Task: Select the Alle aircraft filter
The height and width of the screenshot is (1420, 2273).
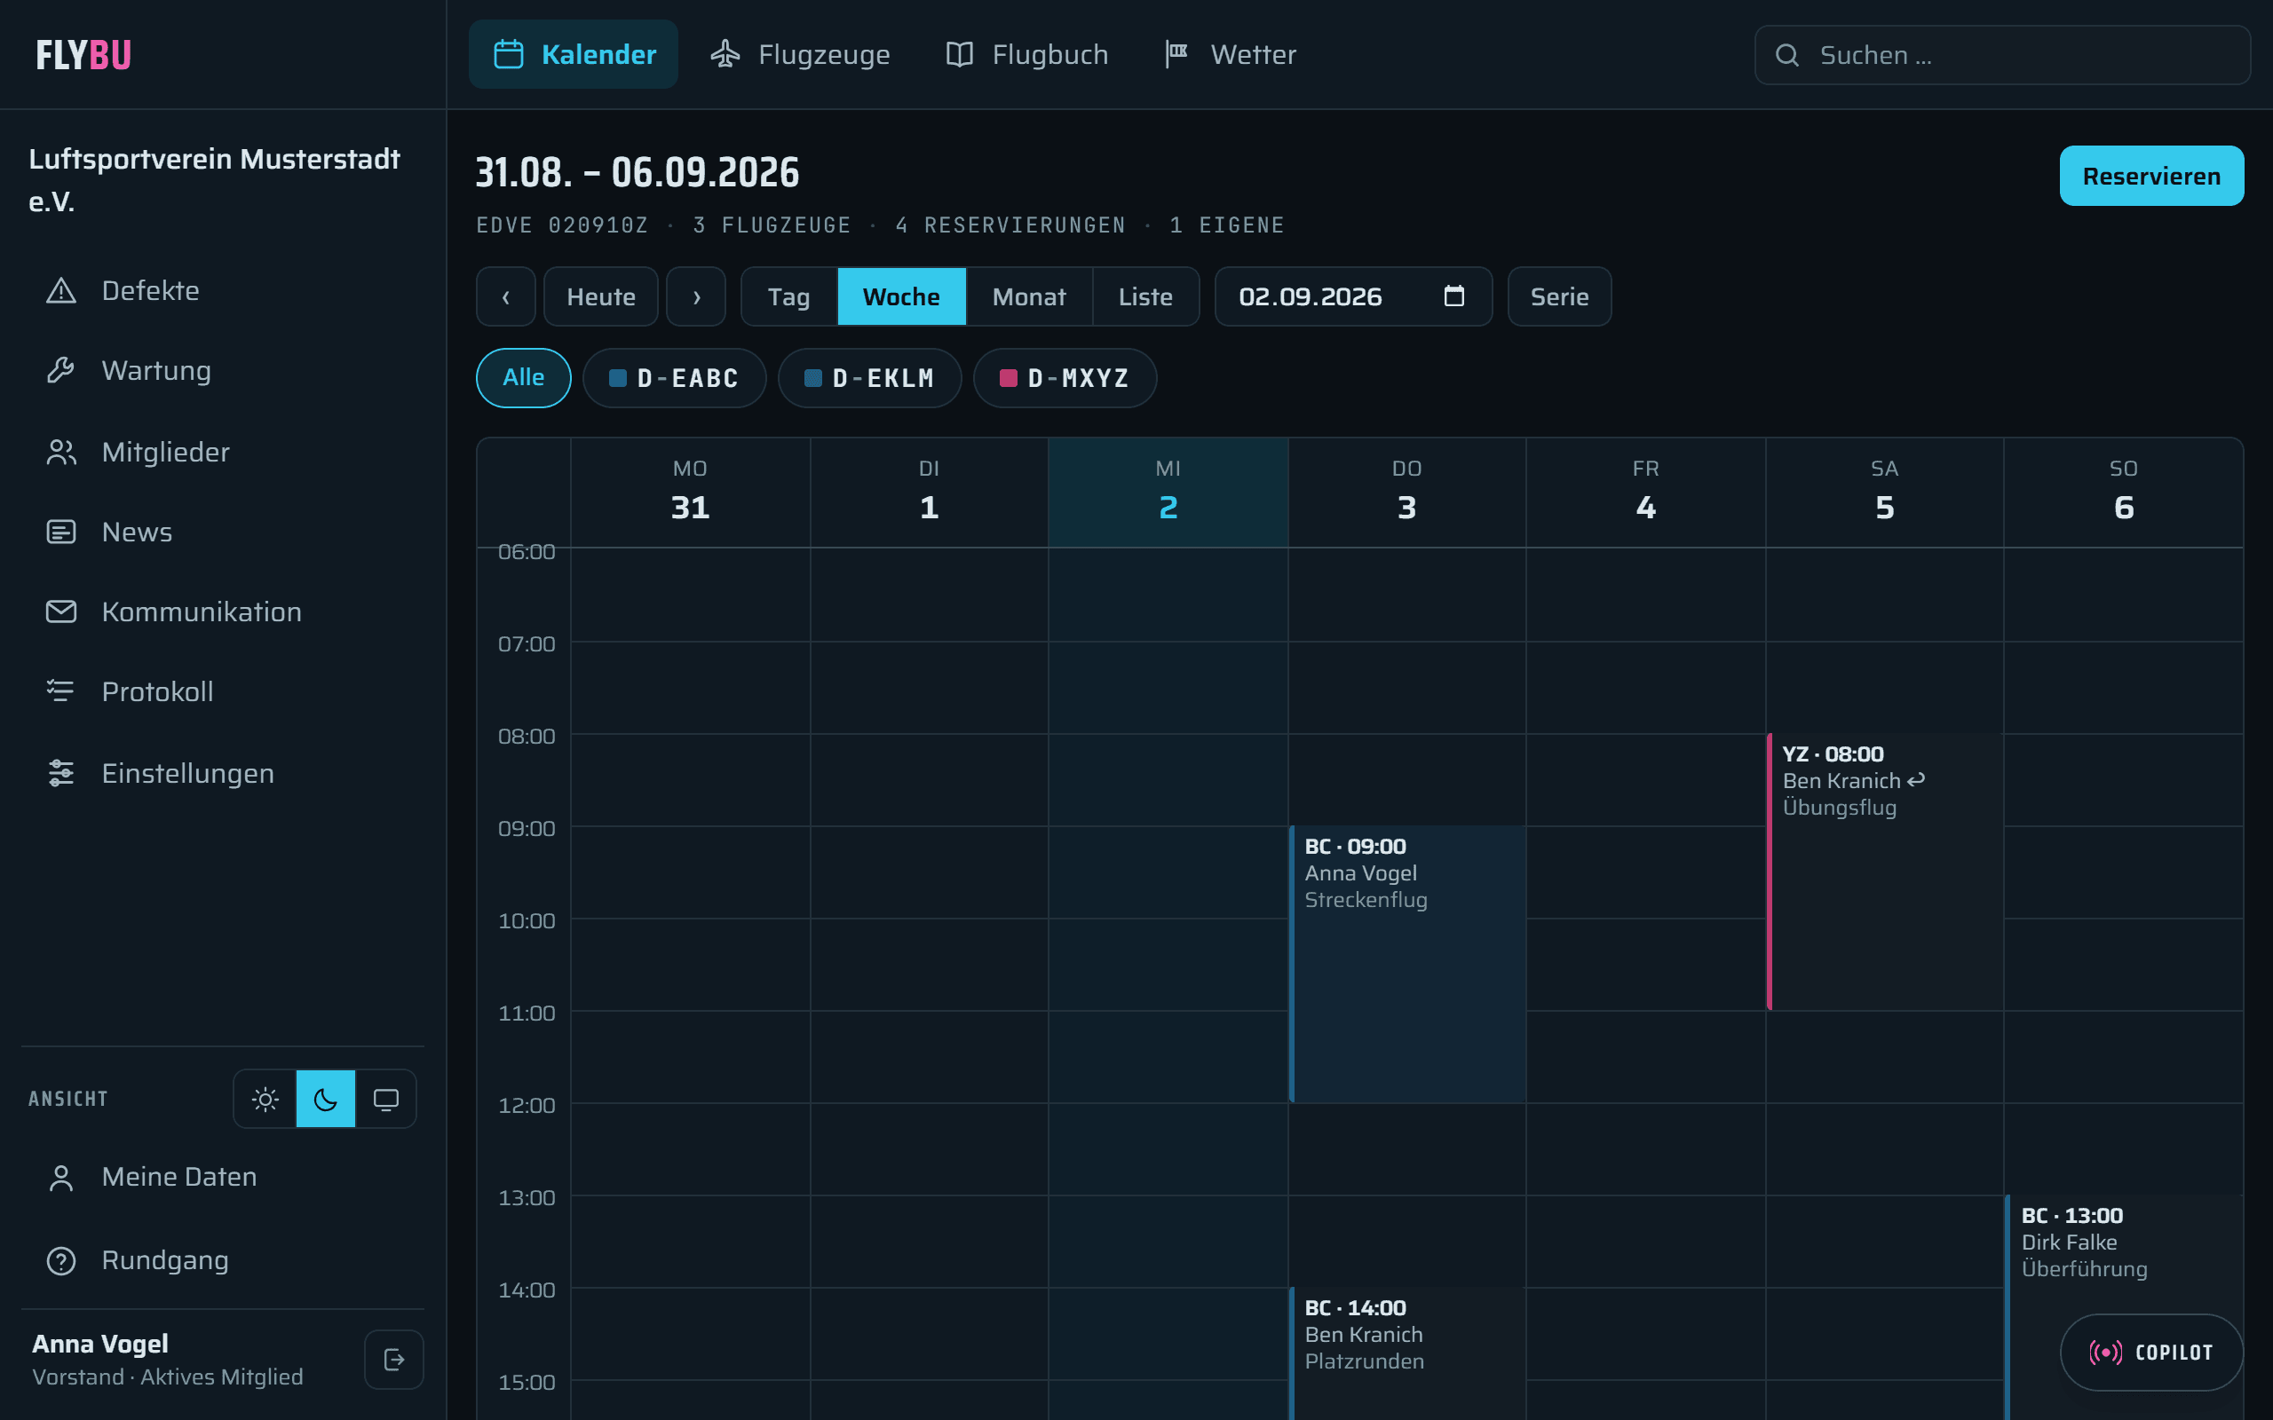Action: [523, 377]
